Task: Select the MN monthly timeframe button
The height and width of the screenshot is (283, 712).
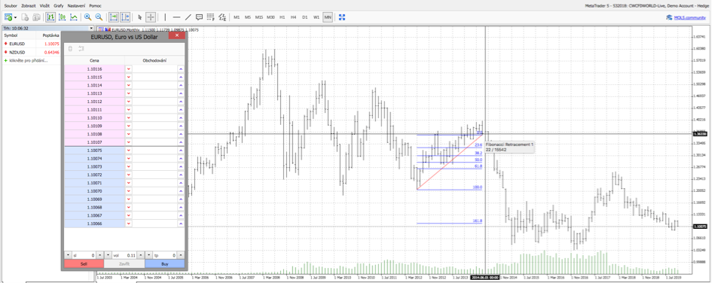Action: click(328, 17)
